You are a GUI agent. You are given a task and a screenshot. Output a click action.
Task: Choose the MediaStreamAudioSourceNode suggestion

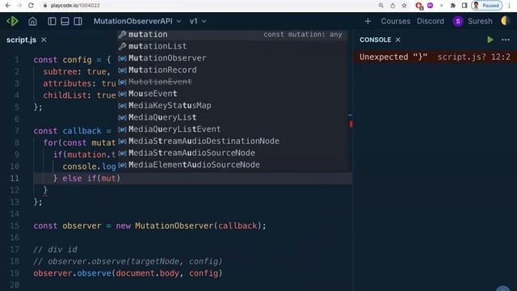click(x=233, y=153)
